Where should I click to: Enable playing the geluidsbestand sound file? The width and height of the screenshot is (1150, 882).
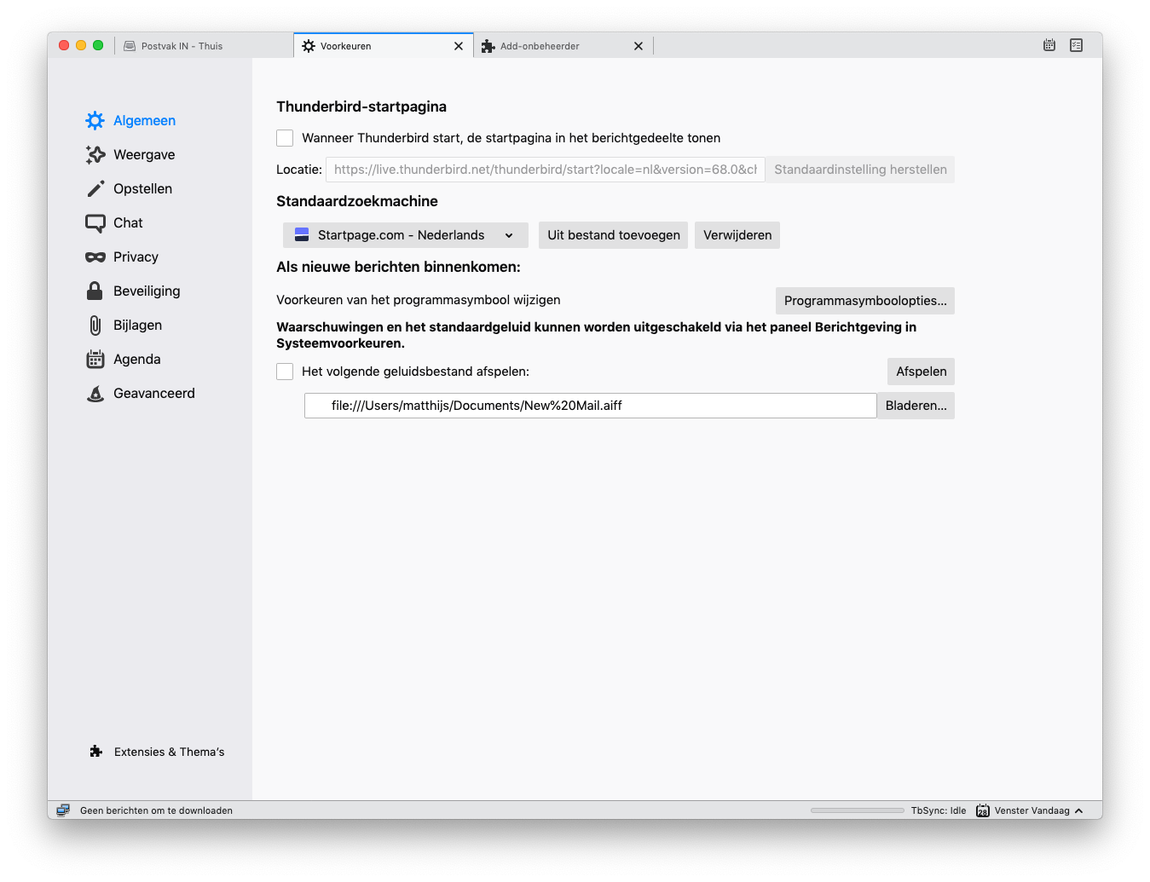click(x=285, y=372)
